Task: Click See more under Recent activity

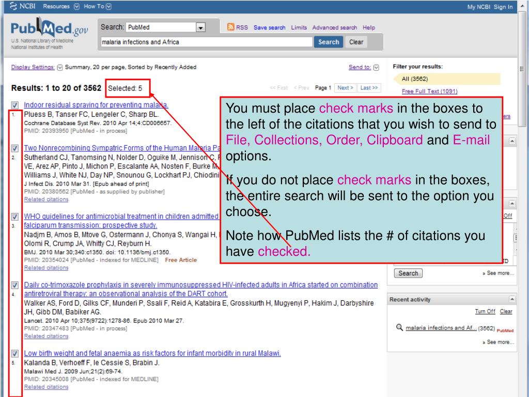Action: pyautogui.click(x=498, y=342)
